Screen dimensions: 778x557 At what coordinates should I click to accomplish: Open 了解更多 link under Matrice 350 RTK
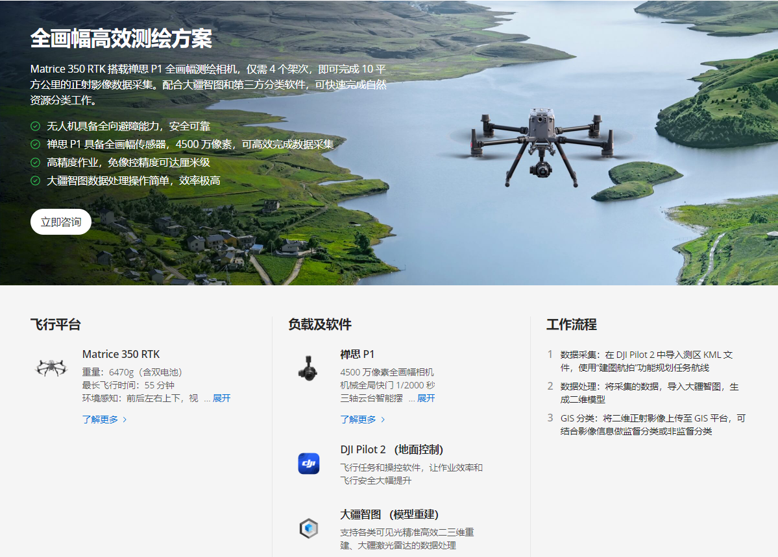coord(100,420)
